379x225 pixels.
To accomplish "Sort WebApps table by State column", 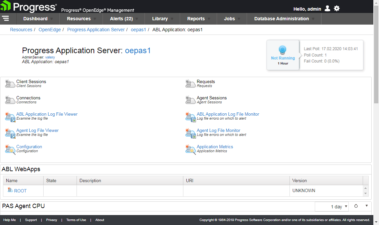I will coord(60,180).
